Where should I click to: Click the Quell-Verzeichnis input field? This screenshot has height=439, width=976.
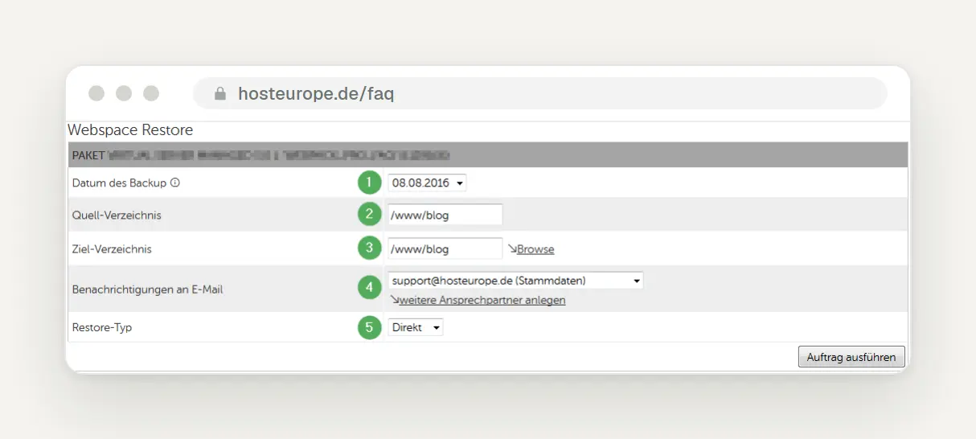445,214
